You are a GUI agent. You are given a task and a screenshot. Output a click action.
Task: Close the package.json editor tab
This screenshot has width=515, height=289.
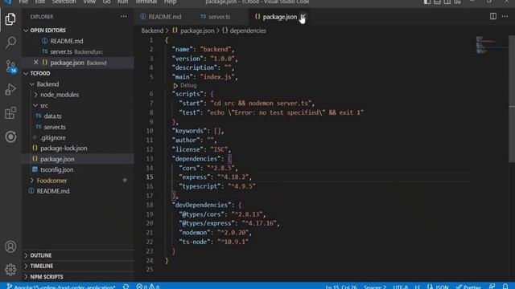click(x=303, y=17)
